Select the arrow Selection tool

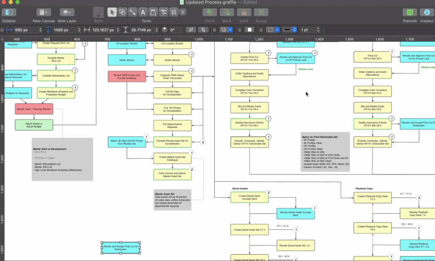click(112, 12)
